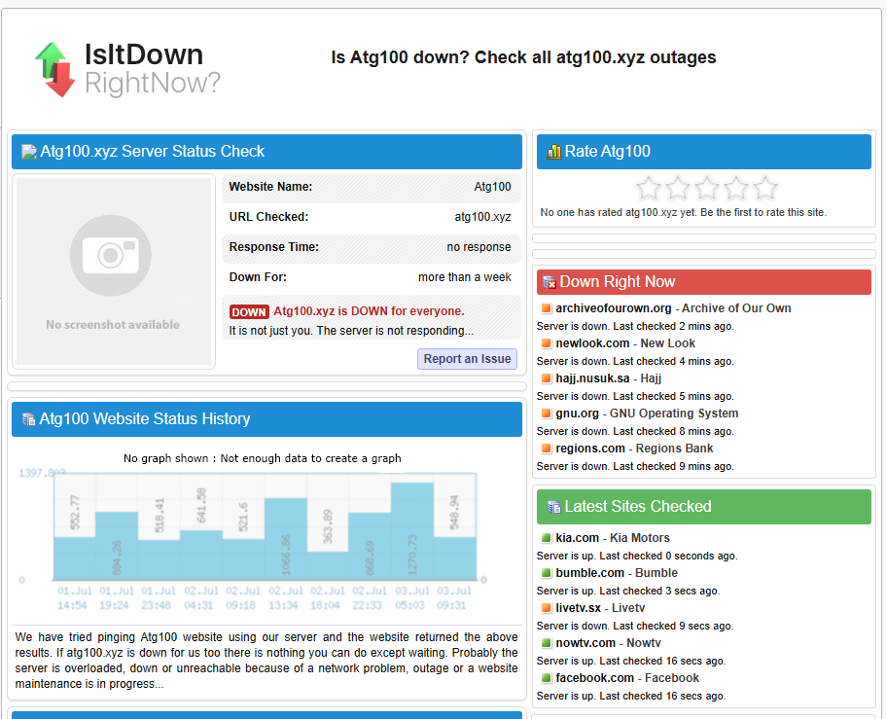Click the 884.26 bar in the history graph
The width and height of the screenshot is (887, 719).
pyautogui.click(x=117, y=546)
